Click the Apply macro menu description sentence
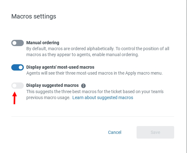This screenshot has width=187, height=153. click(x=95, y=73)
